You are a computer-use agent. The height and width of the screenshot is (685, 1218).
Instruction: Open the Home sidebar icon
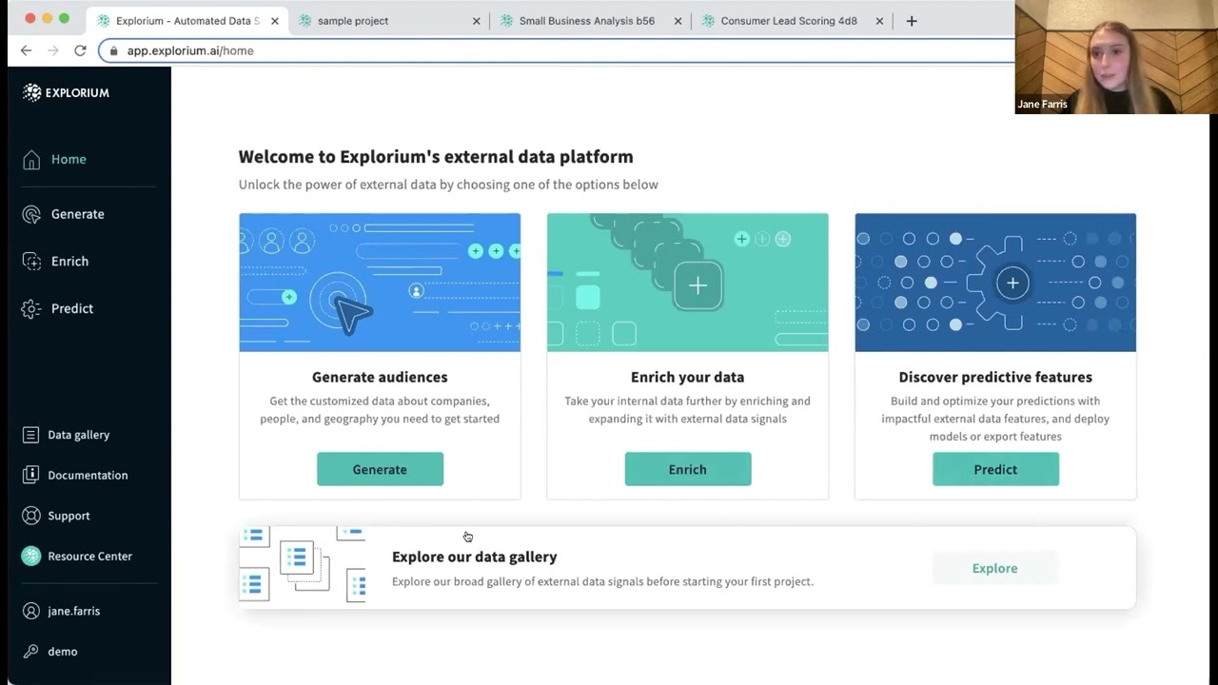[31, 160]
